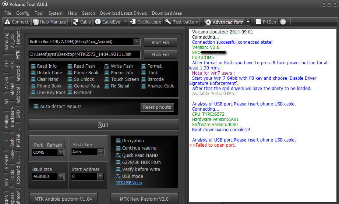Screen dimensions: 339x204
Task: Click the Port Refresh button
Action: (48, 145)
